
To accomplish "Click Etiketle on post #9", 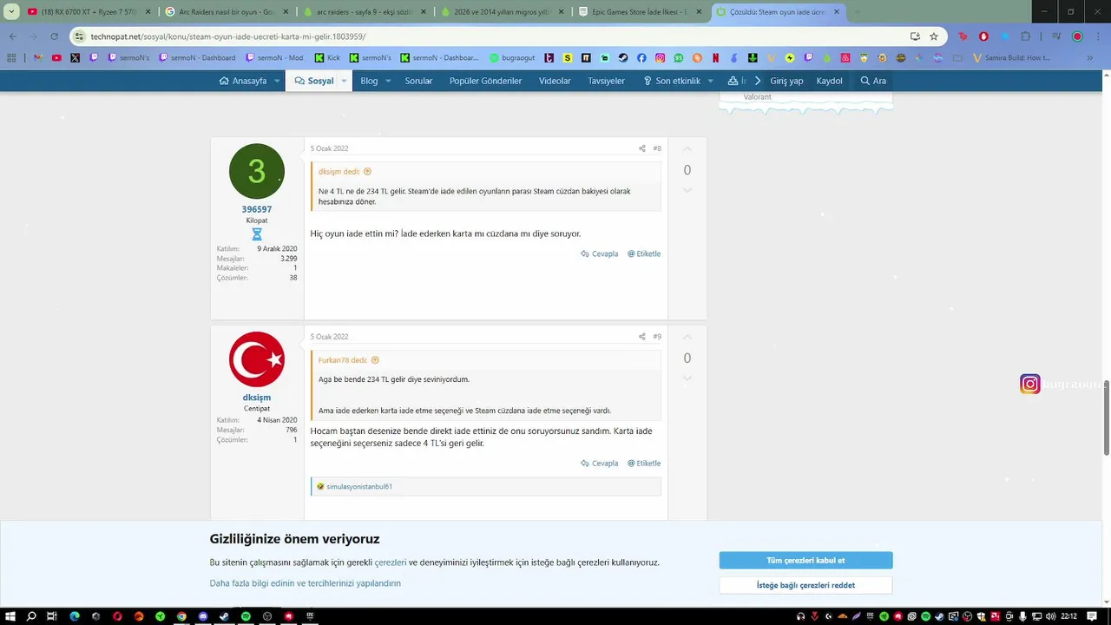I will pyautogui.click(x=644, y=464).
